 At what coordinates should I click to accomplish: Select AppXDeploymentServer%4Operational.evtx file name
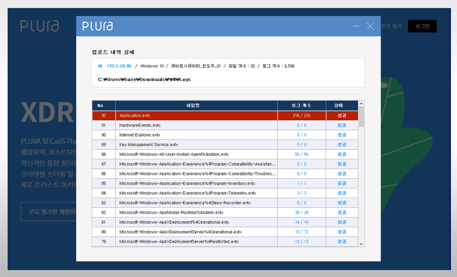pos(180,232)
